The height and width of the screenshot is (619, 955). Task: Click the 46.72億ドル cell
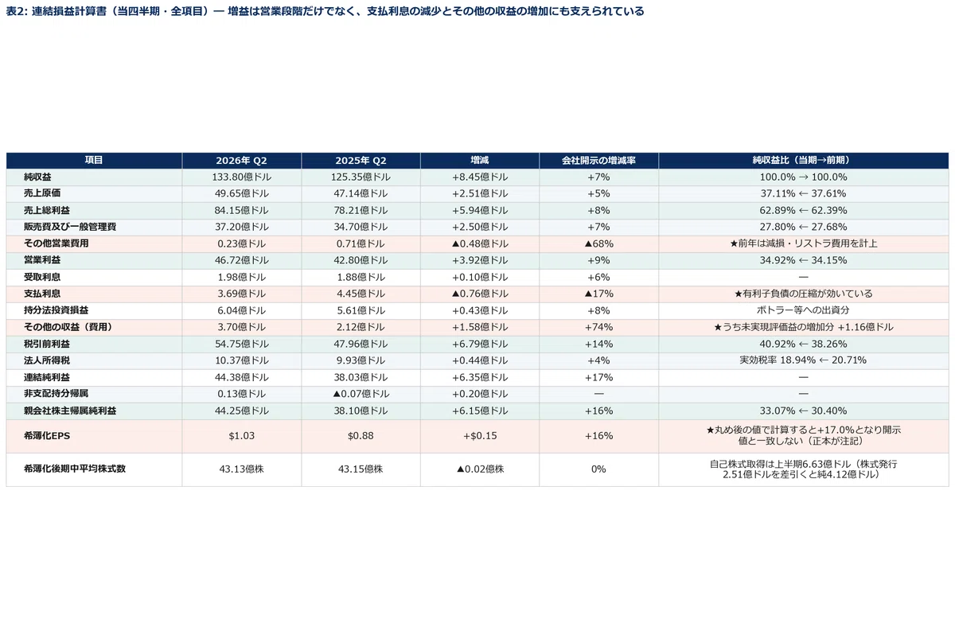(241, 260)
